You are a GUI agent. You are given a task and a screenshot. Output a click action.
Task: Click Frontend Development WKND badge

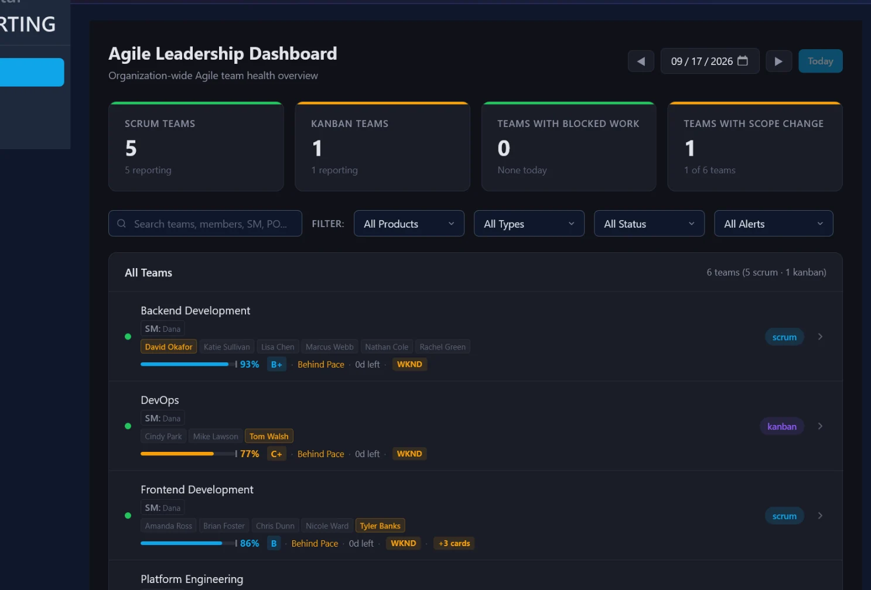[x=404, y=543]
